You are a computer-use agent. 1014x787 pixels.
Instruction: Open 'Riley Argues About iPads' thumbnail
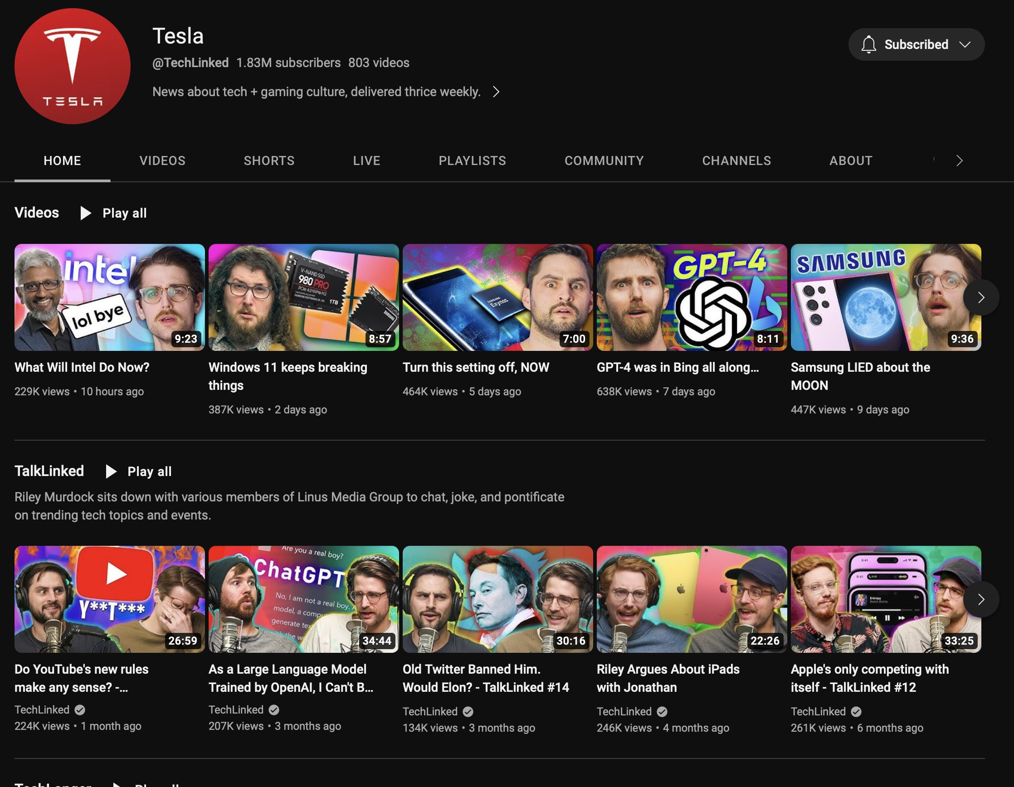pos(691,598)
